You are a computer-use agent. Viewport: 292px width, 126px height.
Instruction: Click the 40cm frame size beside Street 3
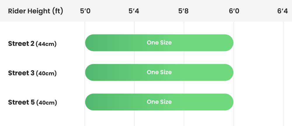pos(46,73)
